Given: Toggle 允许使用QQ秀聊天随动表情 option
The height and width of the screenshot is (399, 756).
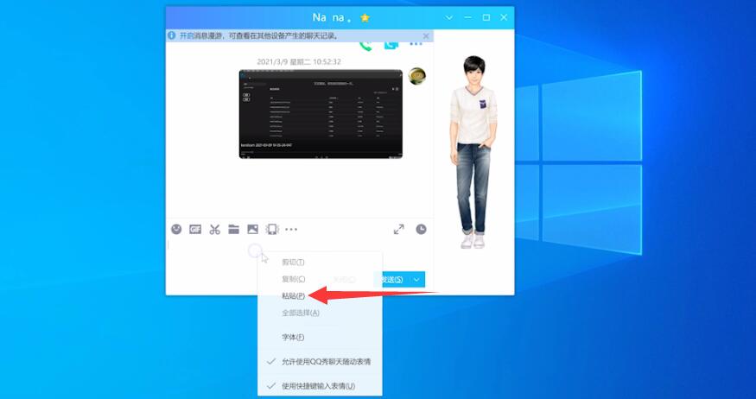Looking at the screenshot, I should [x=321, y=361].
